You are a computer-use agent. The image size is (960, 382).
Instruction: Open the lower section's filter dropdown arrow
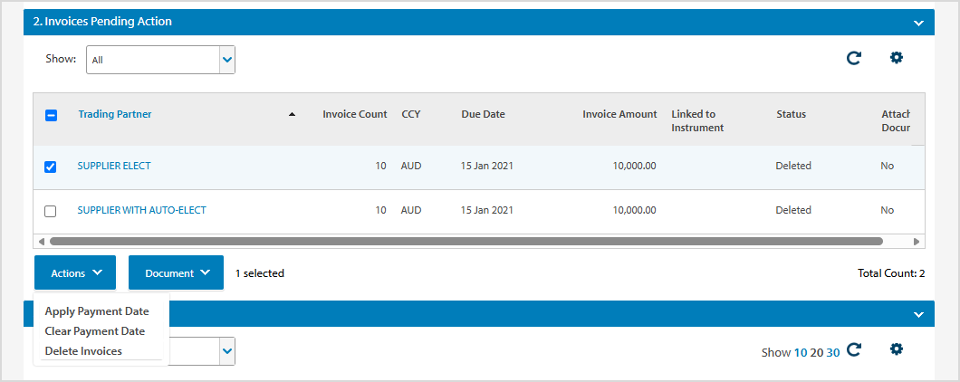click(227, 351)
